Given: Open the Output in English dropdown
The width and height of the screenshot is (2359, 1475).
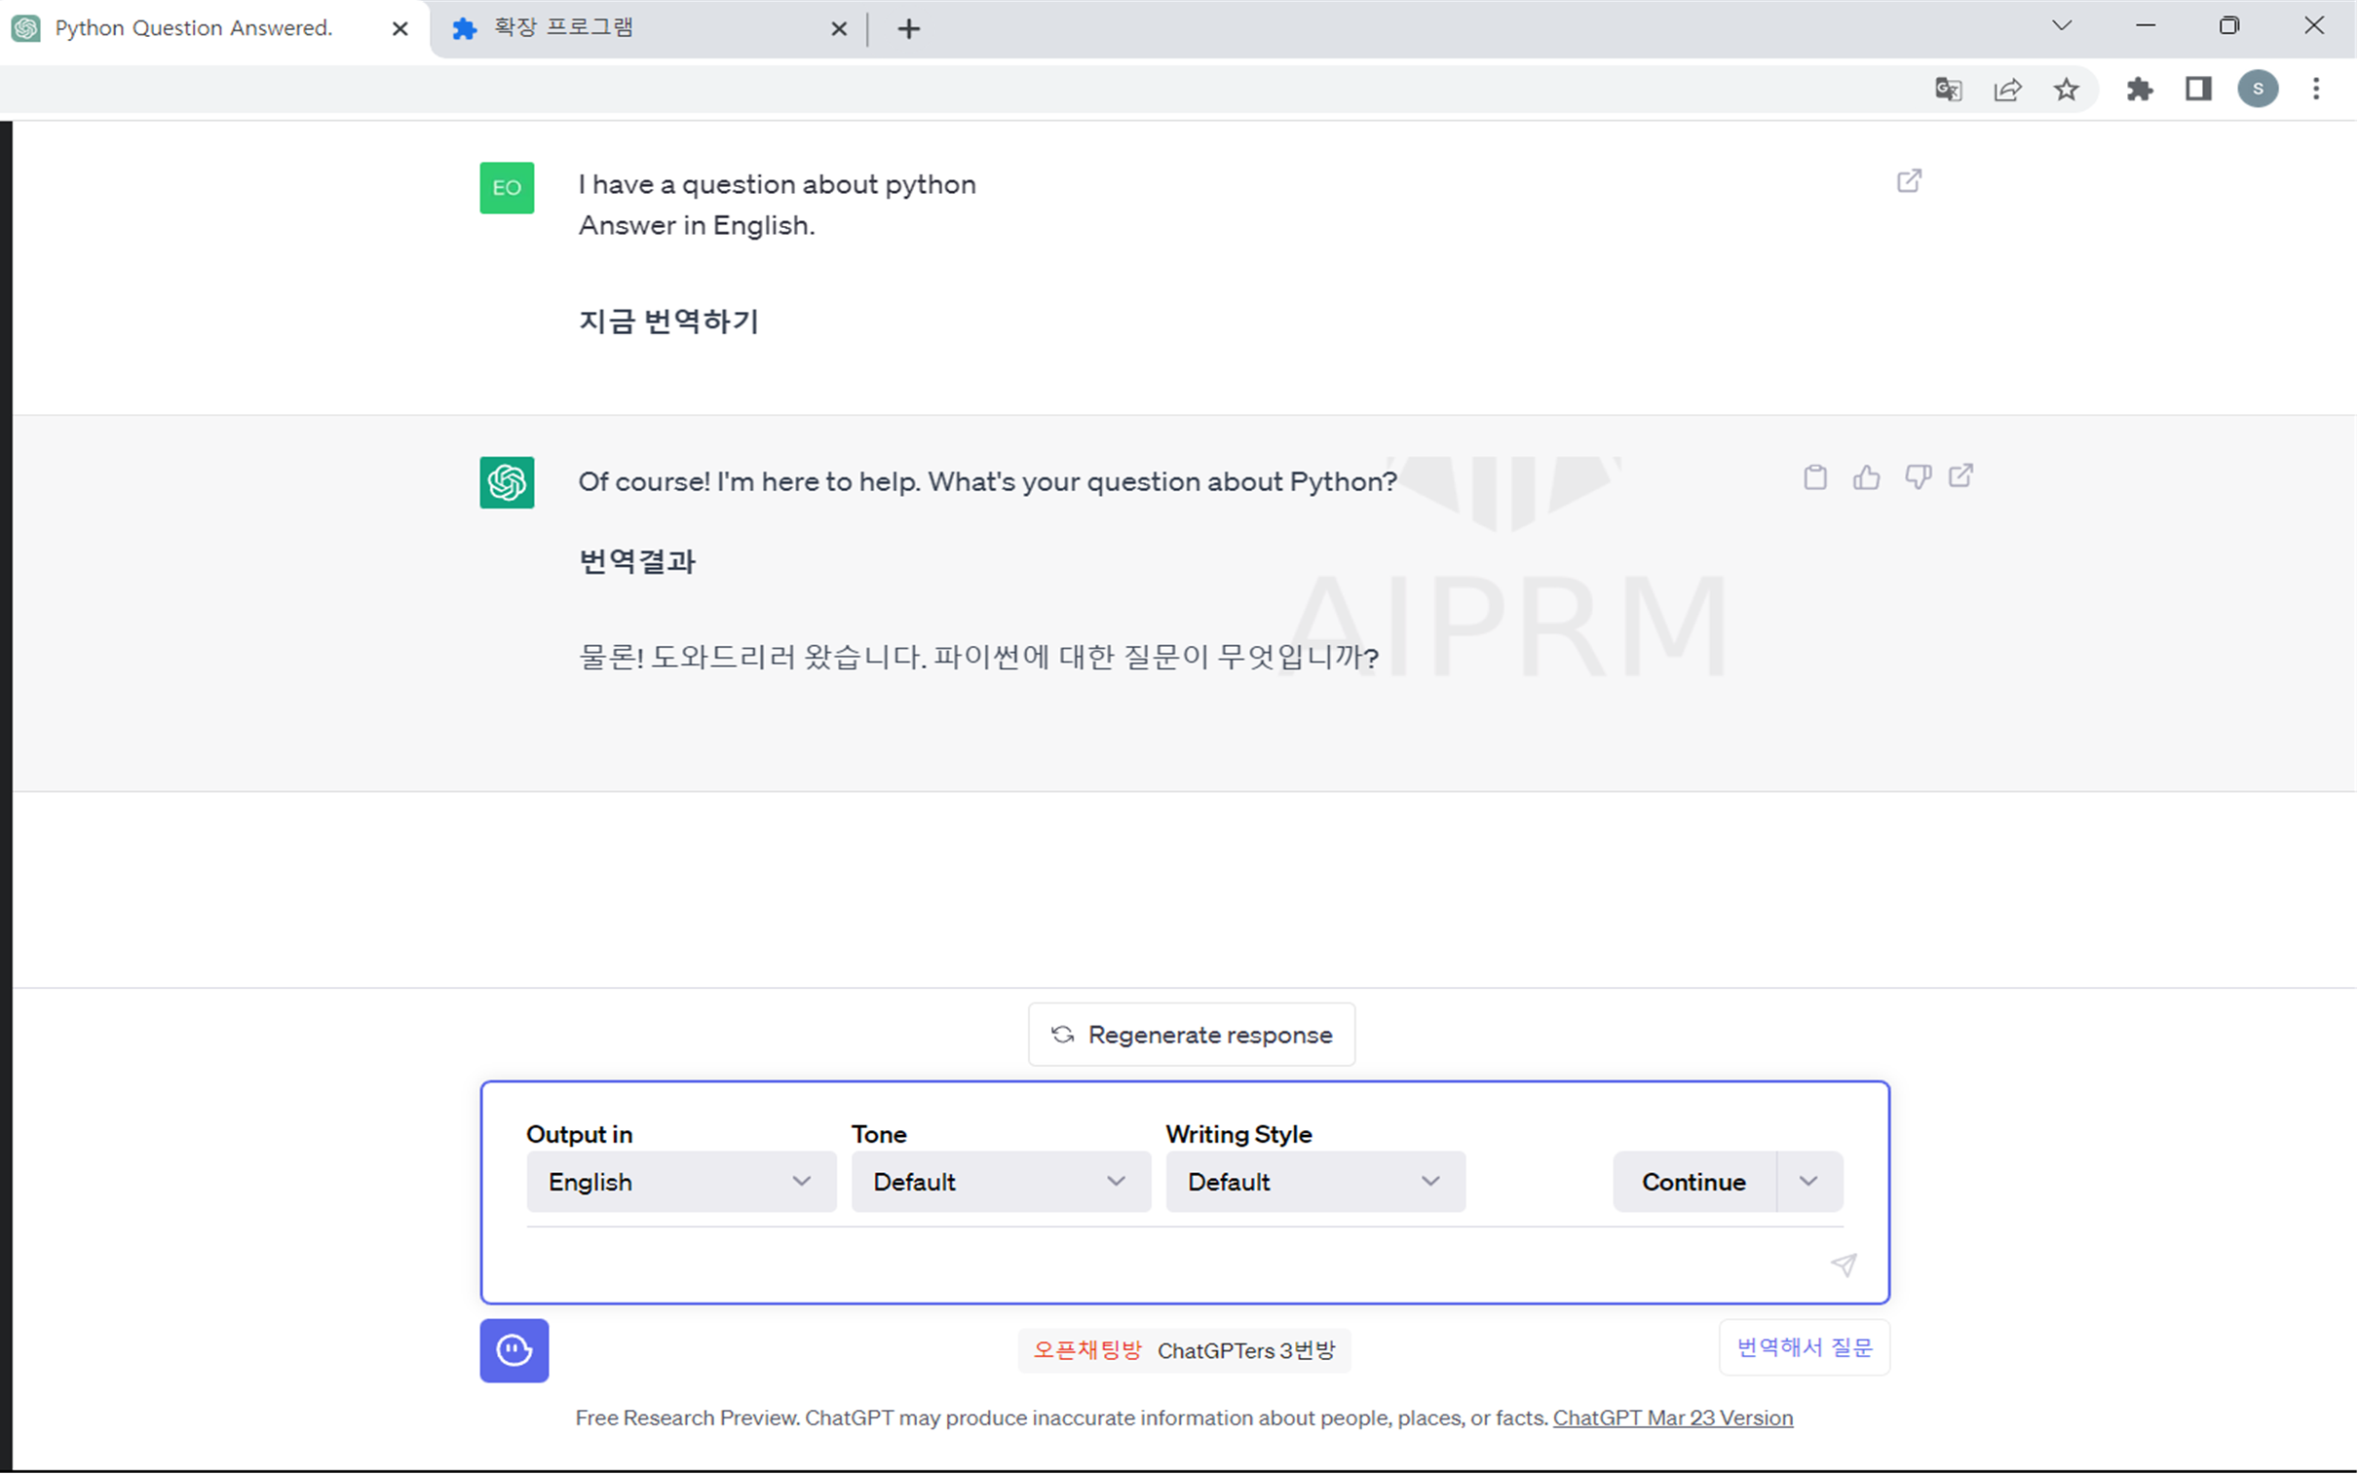Looking at the screenshot, I should (681, 1182).
